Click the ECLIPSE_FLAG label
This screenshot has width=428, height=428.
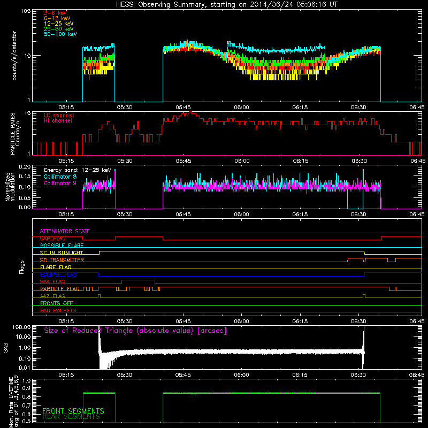pos(58,274)
